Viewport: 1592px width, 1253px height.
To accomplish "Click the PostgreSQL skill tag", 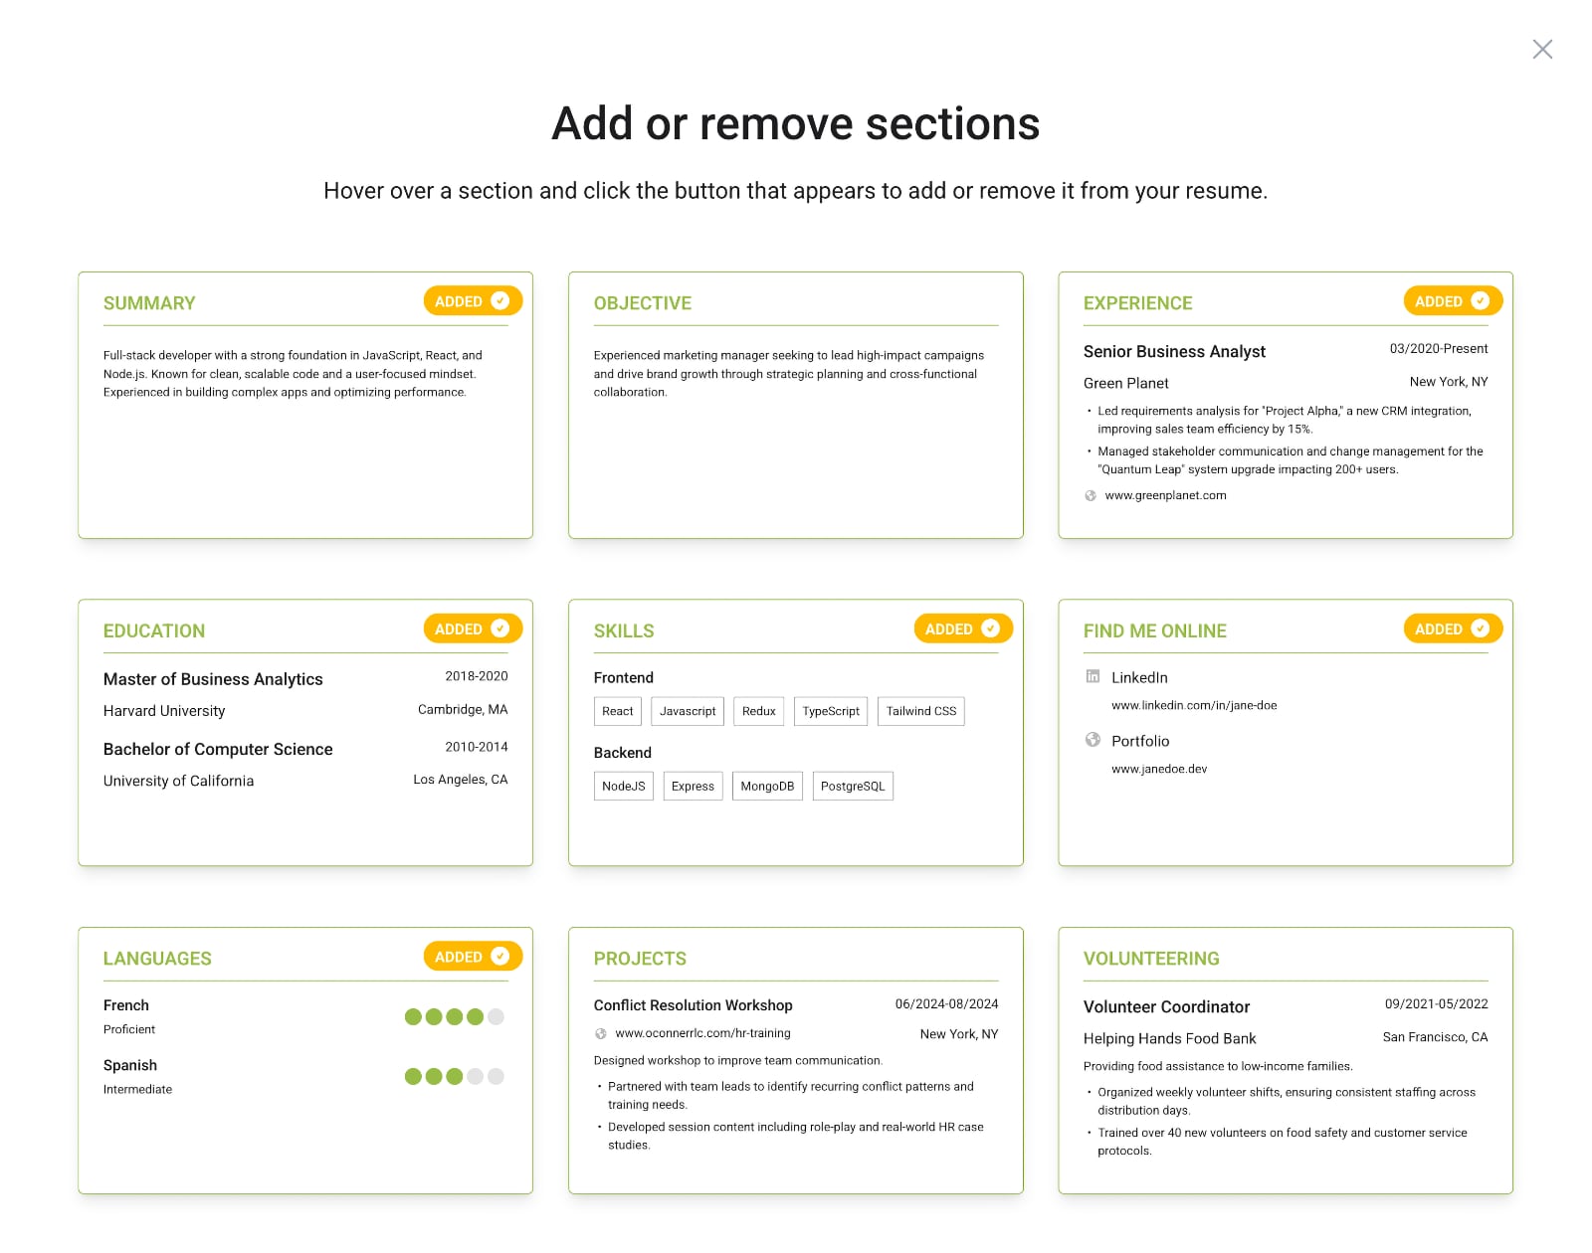I will coord(853,787).
